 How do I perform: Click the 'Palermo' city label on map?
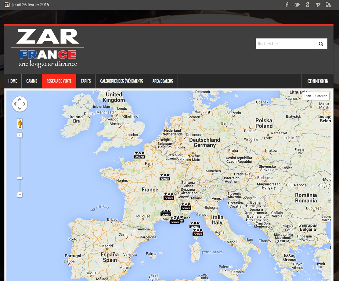[x=225, y=267]
